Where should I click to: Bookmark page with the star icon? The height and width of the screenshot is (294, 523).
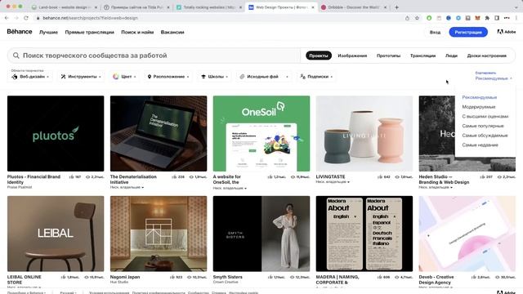[417, 18]
